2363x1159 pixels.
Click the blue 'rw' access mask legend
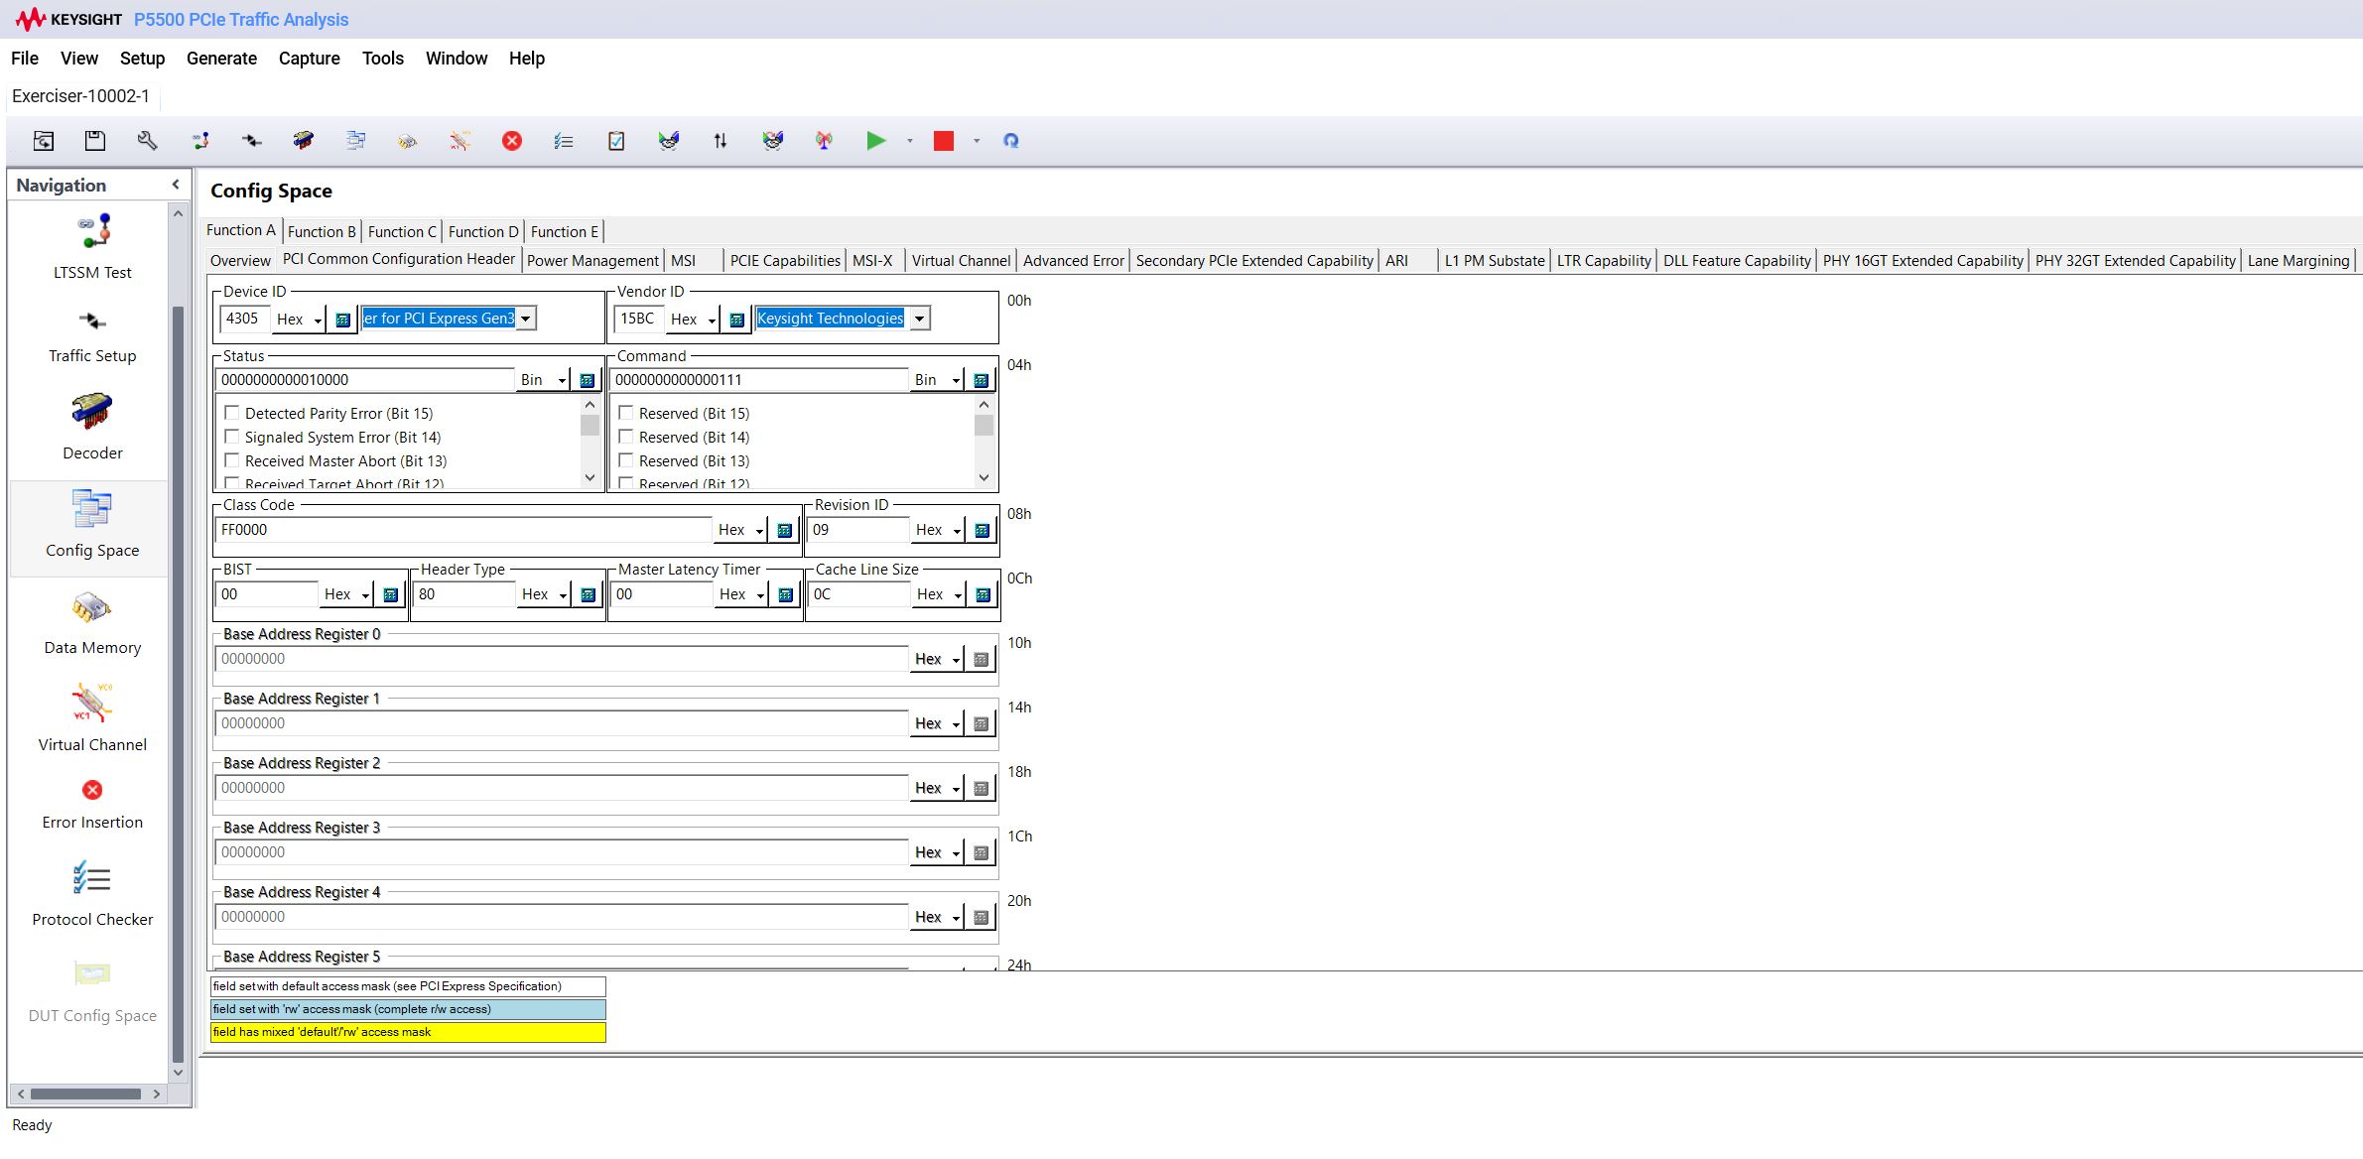408,1009
